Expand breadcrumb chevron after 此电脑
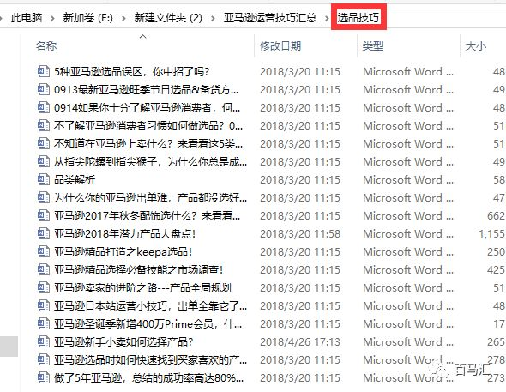 [52, 18]
